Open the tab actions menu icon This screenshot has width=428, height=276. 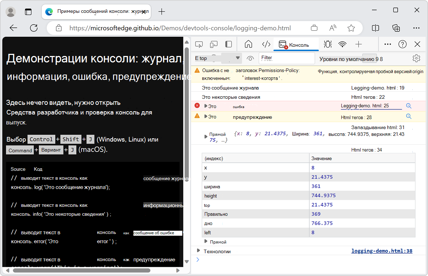coord(28,12)
